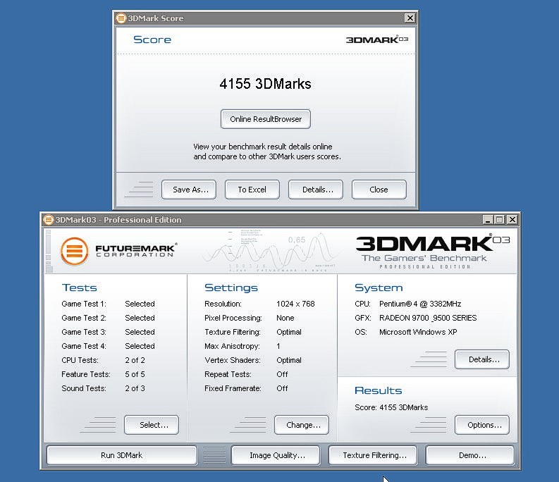Click the 'CPU Tests:' label

click(80, 360)
